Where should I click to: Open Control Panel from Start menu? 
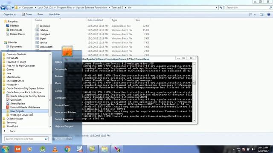point(62,105)
